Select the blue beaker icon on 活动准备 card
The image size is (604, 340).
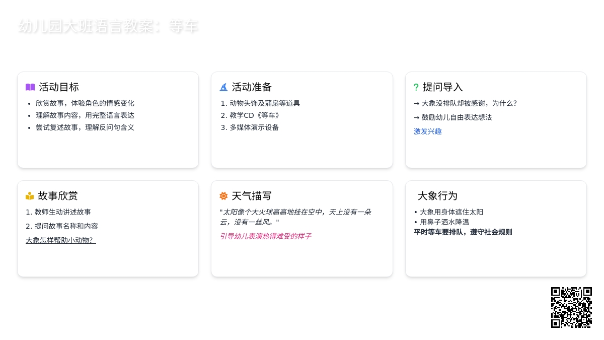[x=223, y=87]
